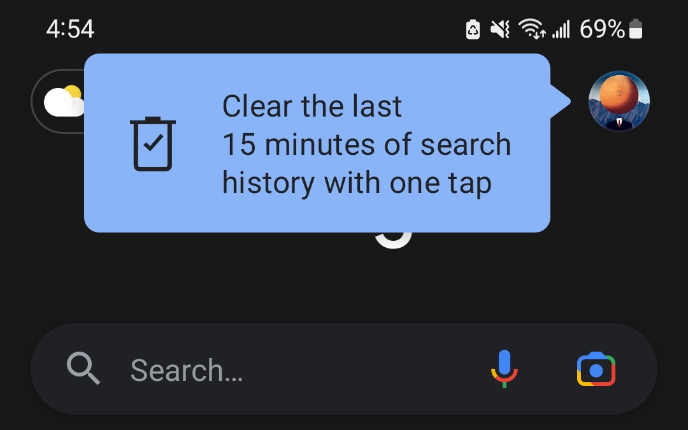Tap "history with one tap" tooltip line

click(x=357, y=183)
